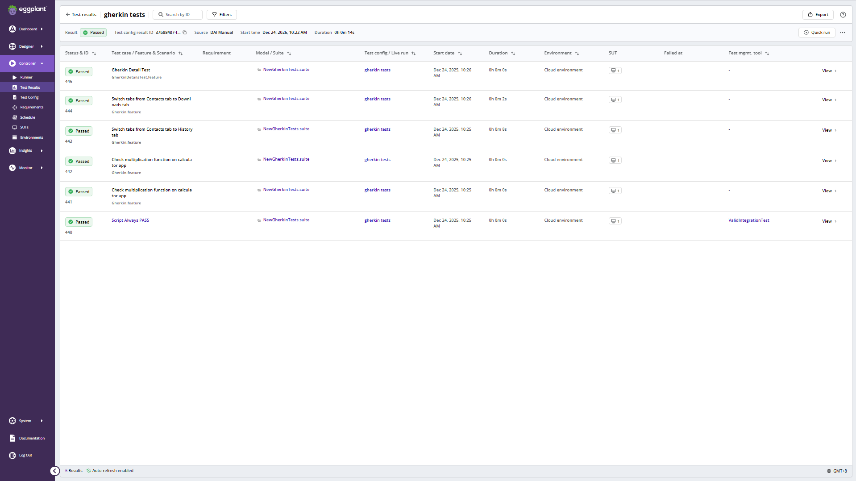Expand the Insights sidebar section
Screen dimensions: 856x481
pyautogui.click(x=42, y=150)
